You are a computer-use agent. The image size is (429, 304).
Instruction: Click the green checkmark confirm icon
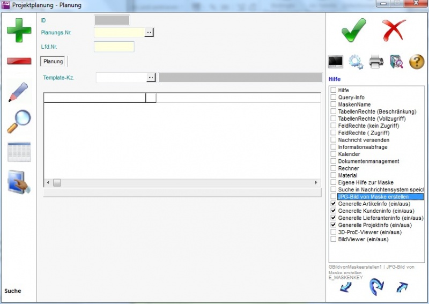click(354, 29)
